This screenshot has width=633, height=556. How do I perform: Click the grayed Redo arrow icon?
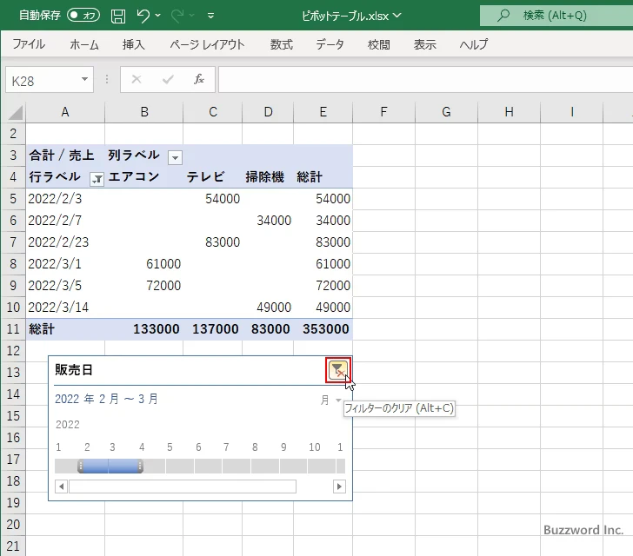(177, 16)
